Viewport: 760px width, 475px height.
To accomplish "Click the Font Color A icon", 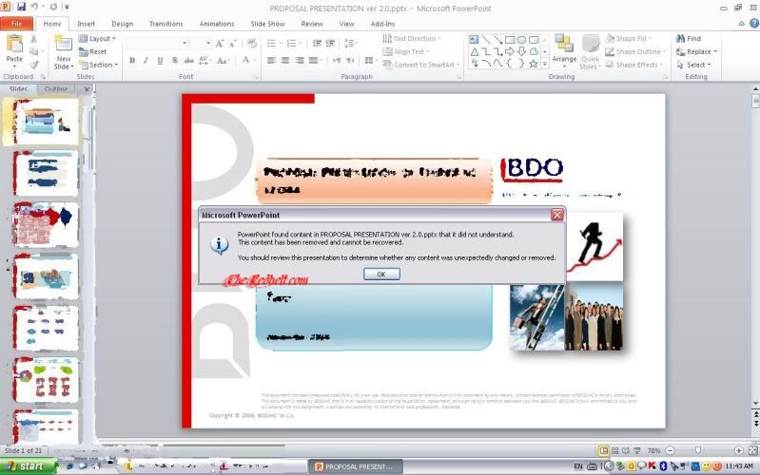I will (247, 60).
